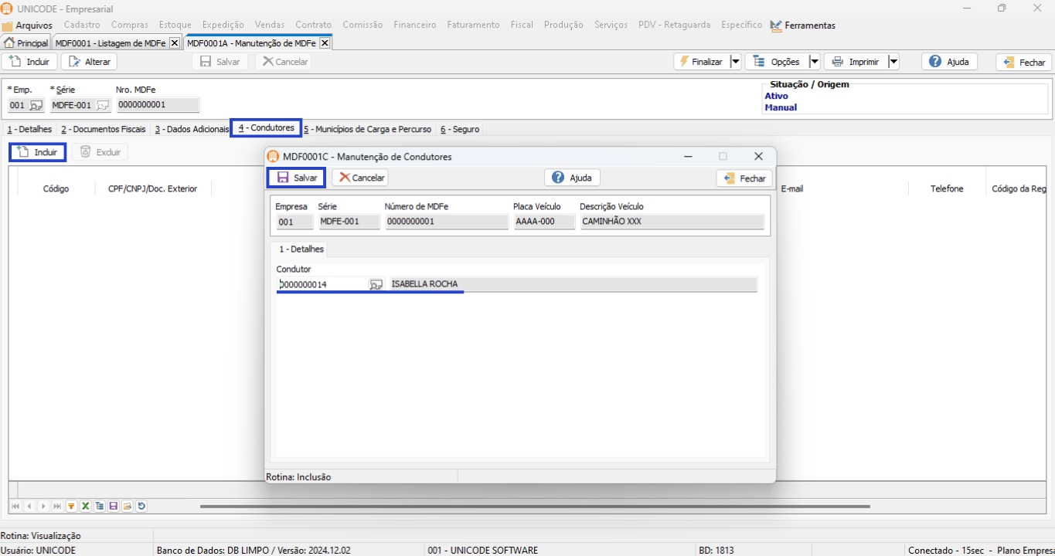Screen dimensions: 1055x556
Task: Close the MDF0001 Listagem de MDFe tab
Action: point(175,43)
